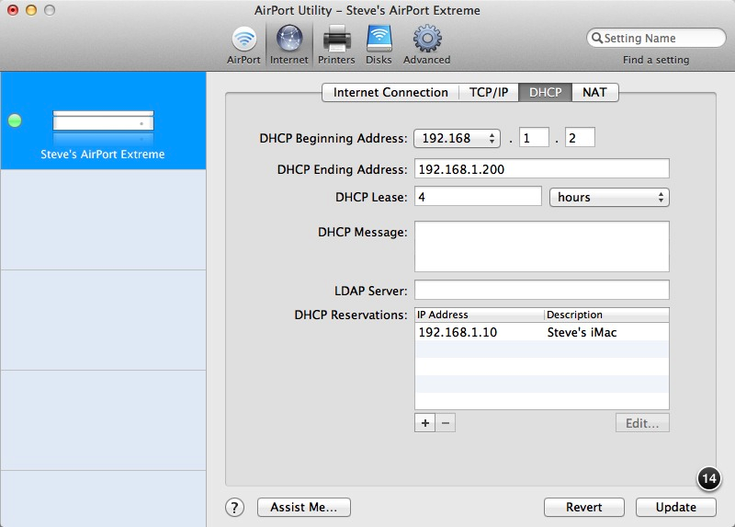Open the DHCP lease hours unit dropdown
The height and width of the screenshot is (527, 735).
tap(609, 197)
